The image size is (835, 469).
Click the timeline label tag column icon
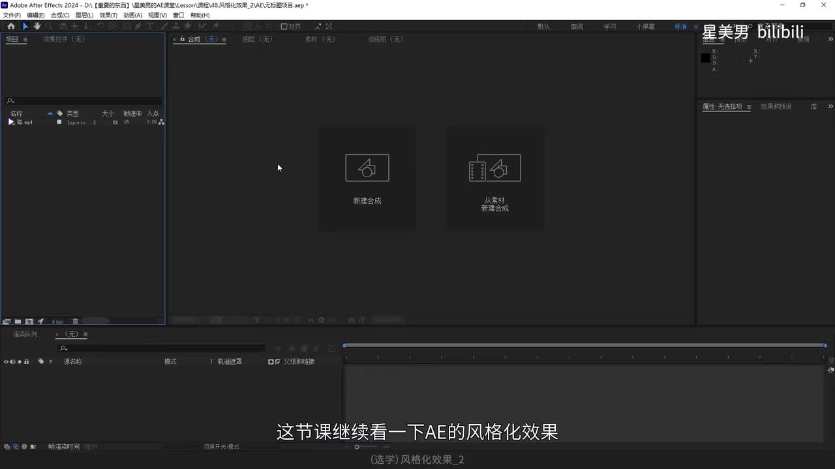41,362
